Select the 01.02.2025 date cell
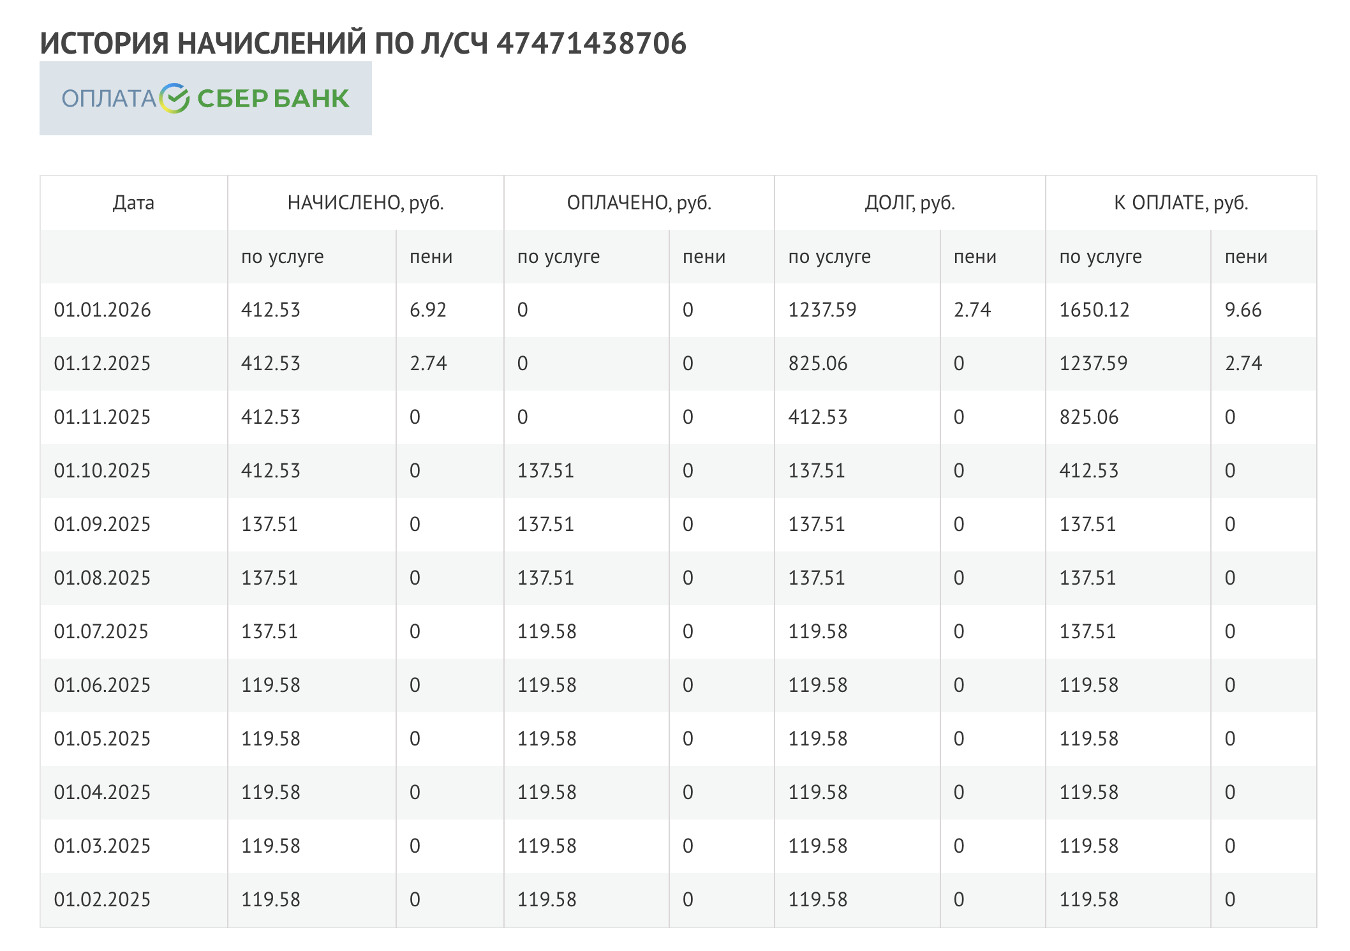Viewport: 1350px width, 951px height. coord(102,900)
